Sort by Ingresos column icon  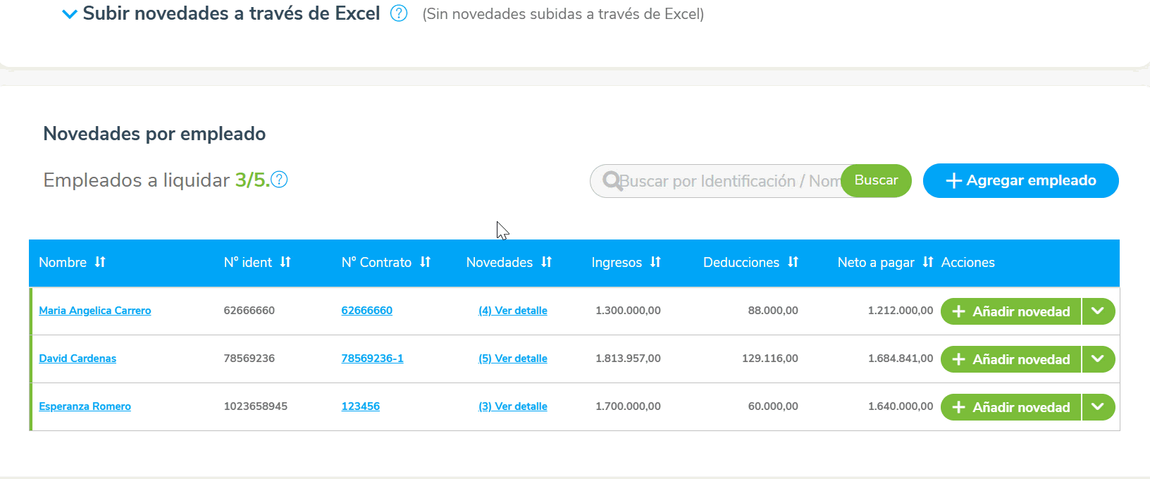655,262
